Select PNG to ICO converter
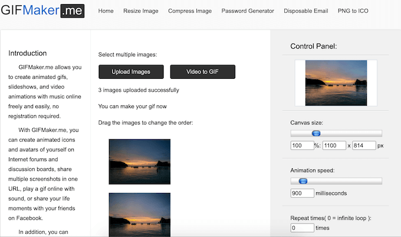The height and width of the screenshot is (237, 401). (x=353, y=11)
